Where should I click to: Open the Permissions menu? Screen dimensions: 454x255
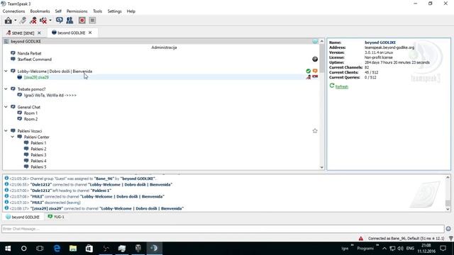[x=77, y=11]
